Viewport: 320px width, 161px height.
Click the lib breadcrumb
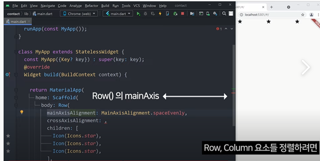26,14
